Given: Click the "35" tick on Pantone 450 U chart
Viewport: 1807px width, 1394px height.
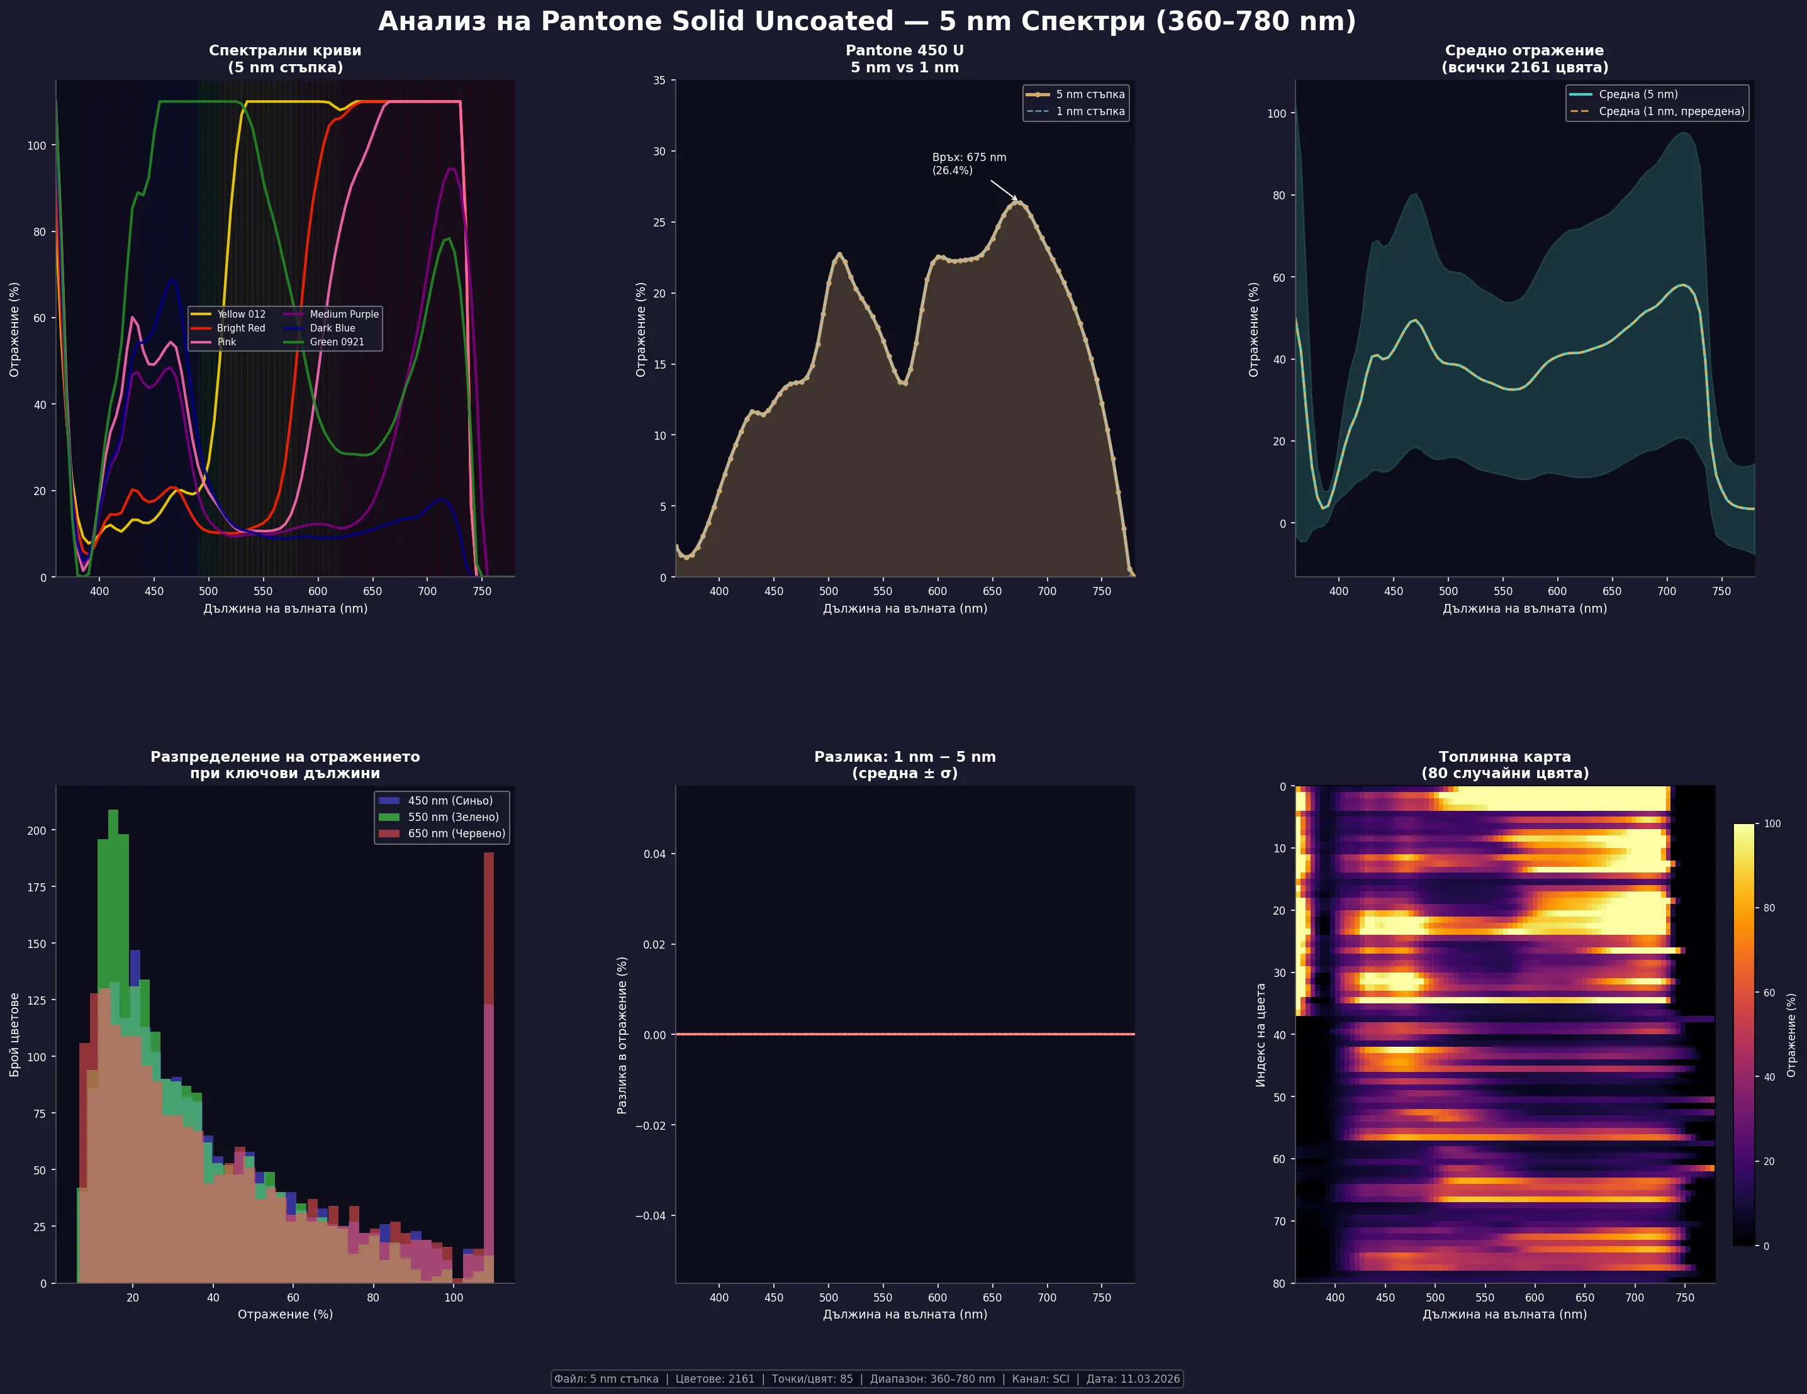Looking at the screenshot, I should (659, 81).
